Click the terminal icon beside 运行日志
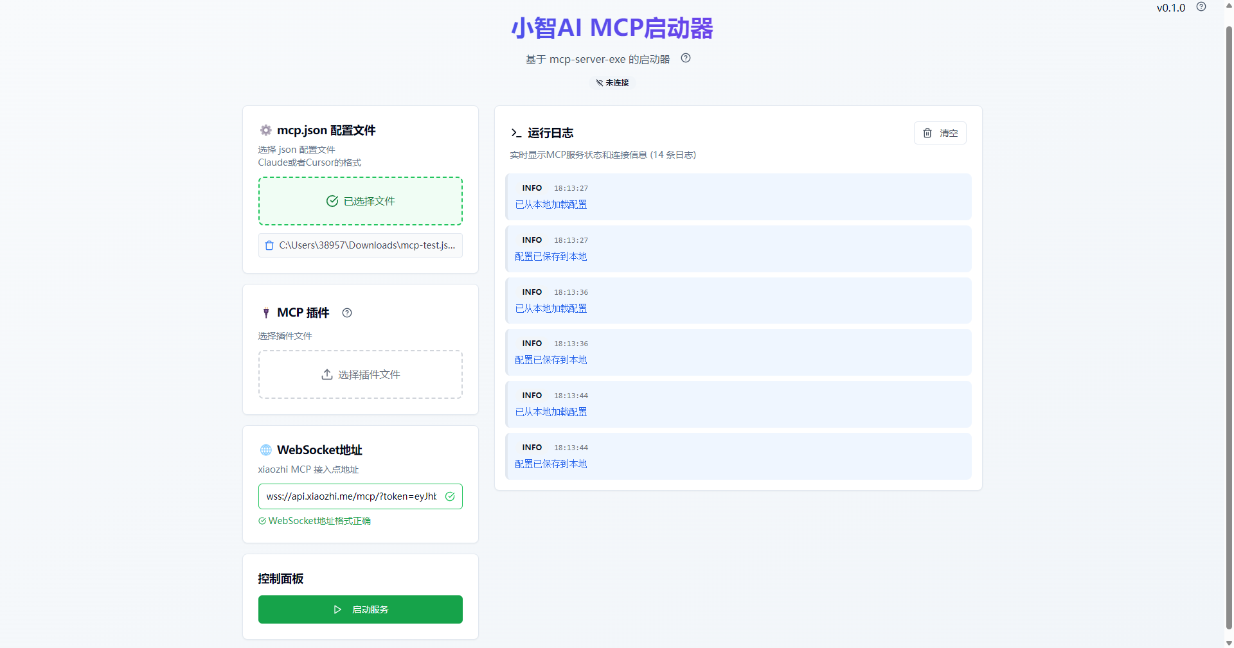The width and height of the screenshot is (1234, 648). 516,133
